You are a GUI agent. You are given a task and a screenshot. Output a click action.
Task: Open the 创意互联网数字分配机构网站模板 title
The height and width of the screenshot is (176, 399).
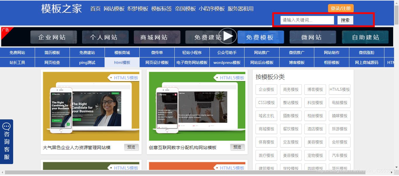click(183, 148)
